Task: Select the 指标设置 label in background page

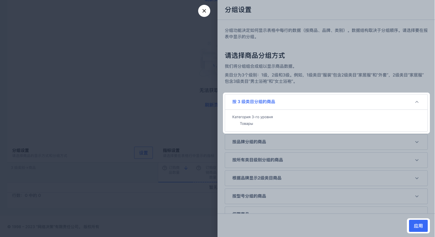Action: coord(171,150)
